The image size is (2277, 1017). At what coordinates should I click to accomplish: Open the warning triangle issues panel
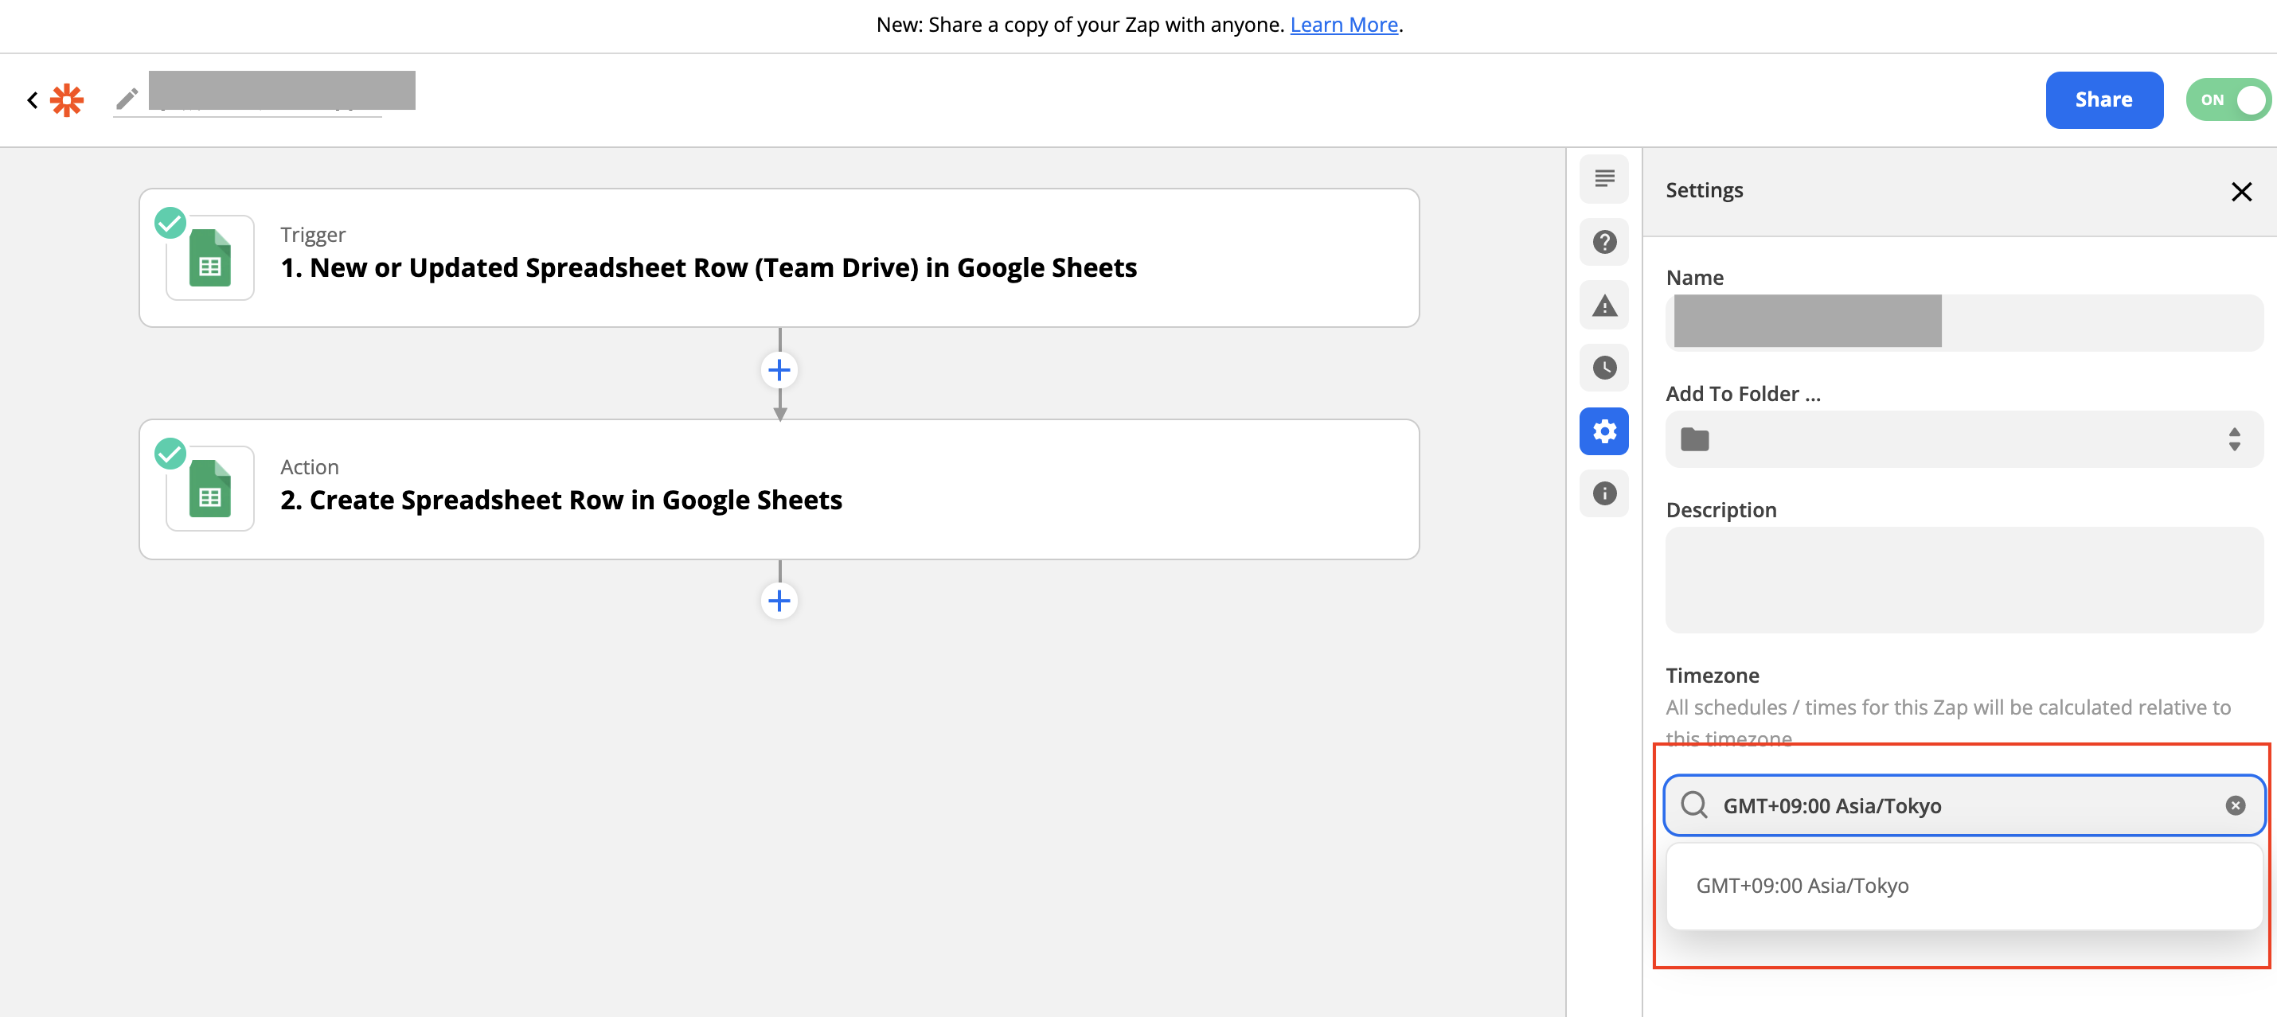point(1603,306)
